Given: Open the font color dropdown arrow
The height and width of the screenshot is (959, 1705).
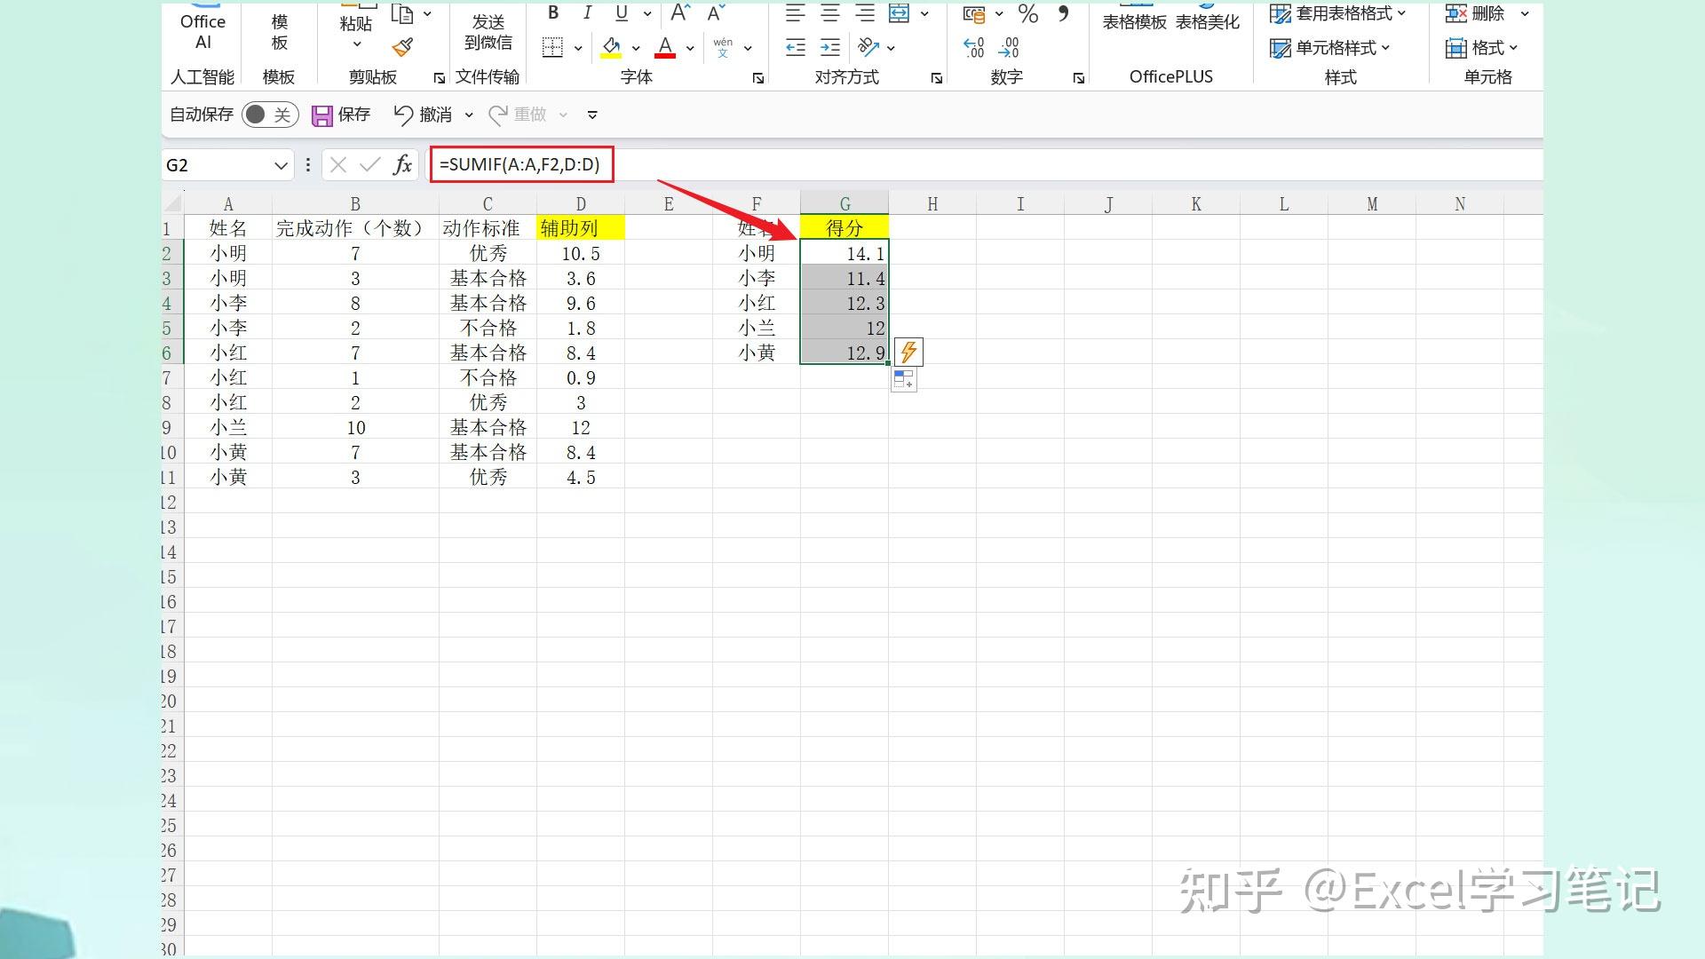Looking at the screenshot, I should click(x=690, y=48).
